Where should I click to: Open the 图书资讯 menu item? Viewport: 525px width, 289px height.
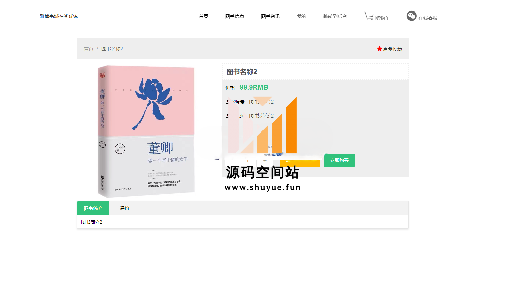(271, 16)
